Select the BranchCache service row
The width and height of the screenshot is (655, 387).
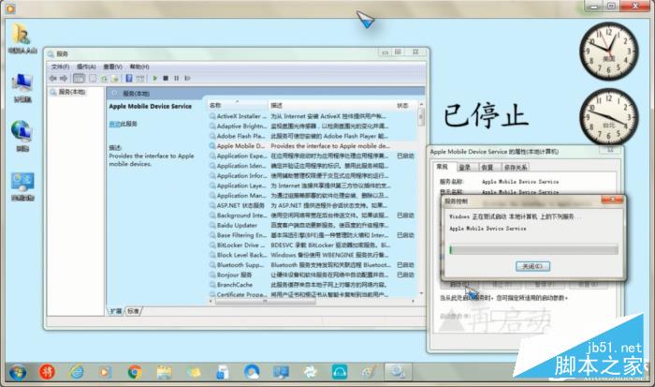click(x=313, y=285)
